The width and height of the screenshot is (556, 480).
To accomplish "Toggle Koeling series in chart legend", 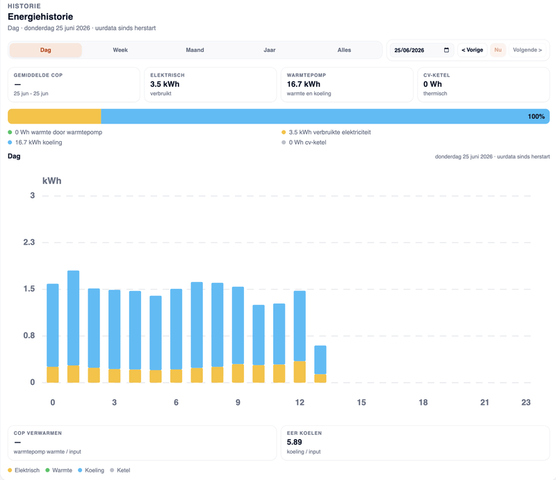I will click(x=91, y=470).
